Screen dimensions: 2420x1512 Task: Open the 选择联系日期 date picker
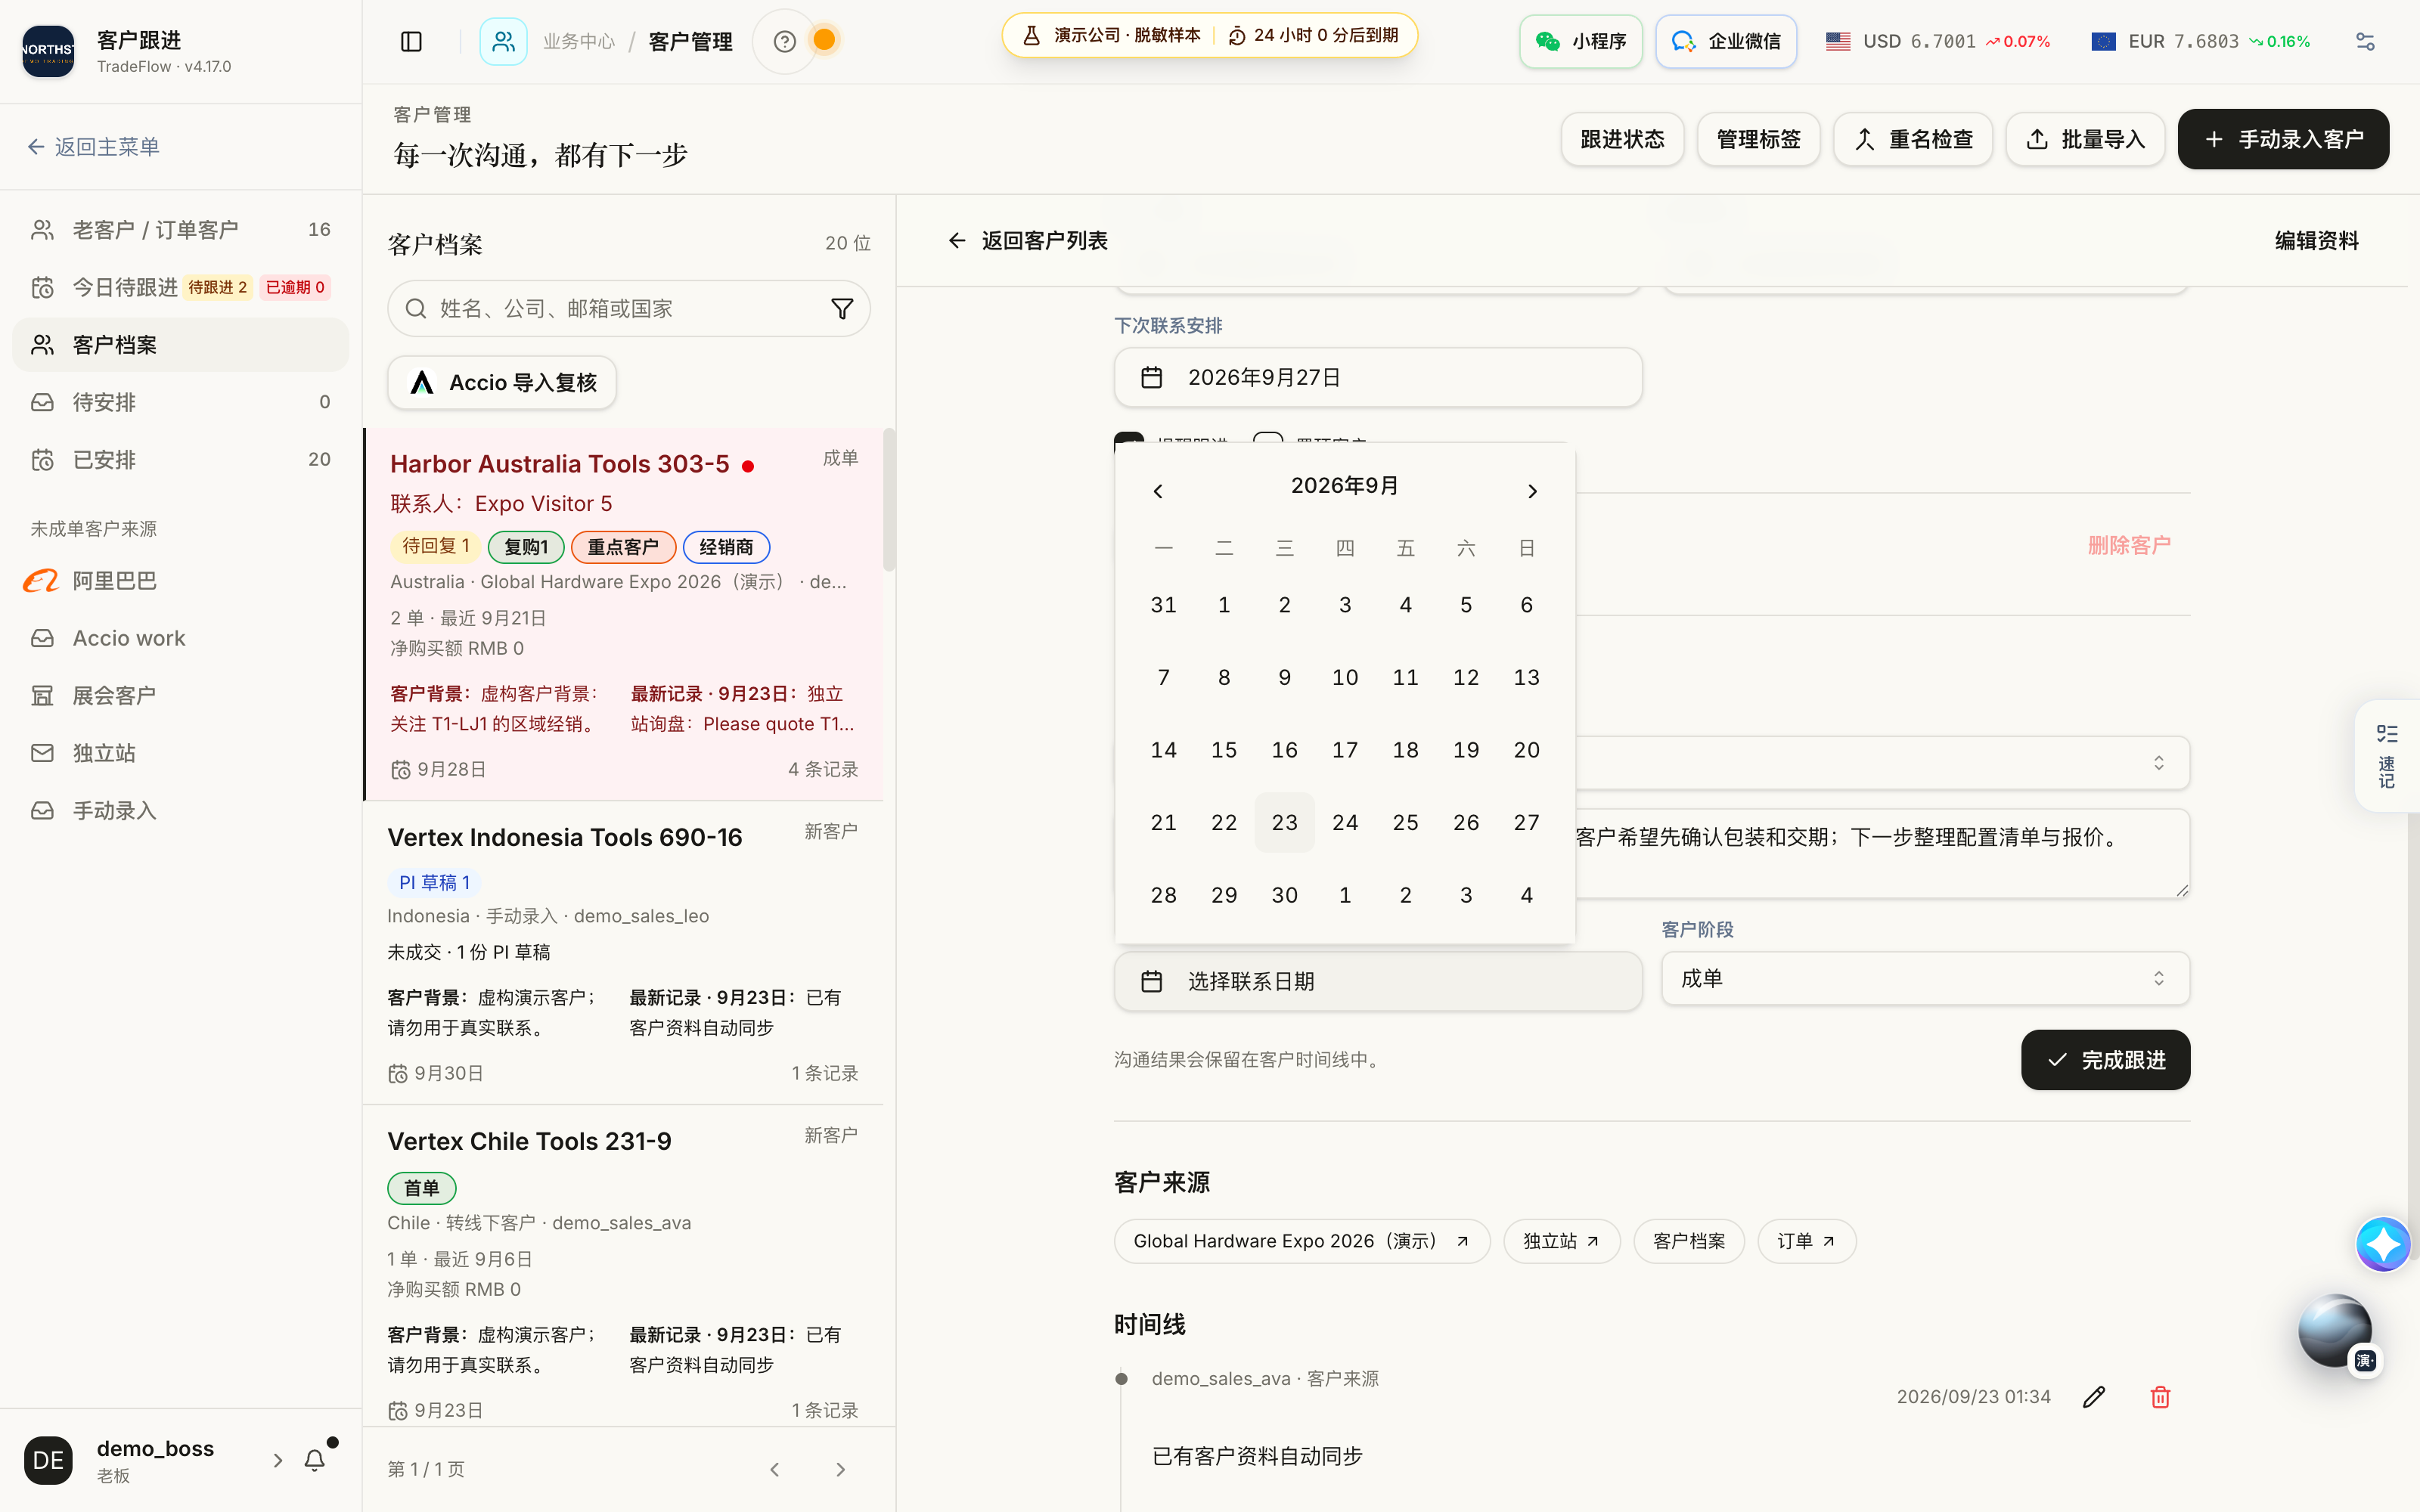click(1378, 981)
